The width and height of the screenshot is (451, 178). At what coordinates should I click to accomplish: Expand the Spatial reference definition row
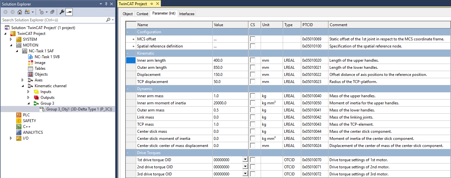(133, 46)
